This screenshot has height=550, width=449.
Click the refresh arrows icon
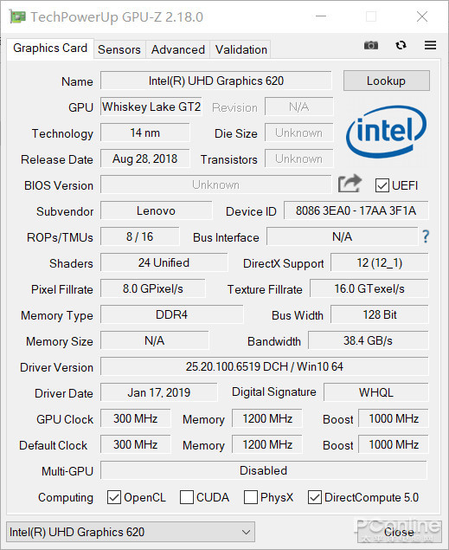[401, 45]
